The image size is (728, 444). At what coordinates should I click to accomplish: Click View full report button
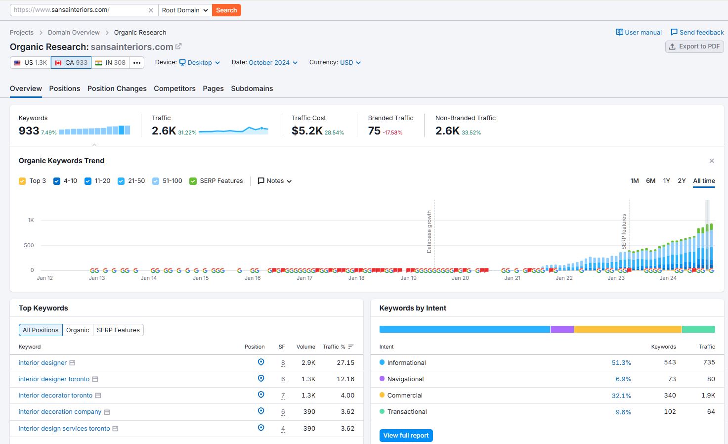point(406,436)
